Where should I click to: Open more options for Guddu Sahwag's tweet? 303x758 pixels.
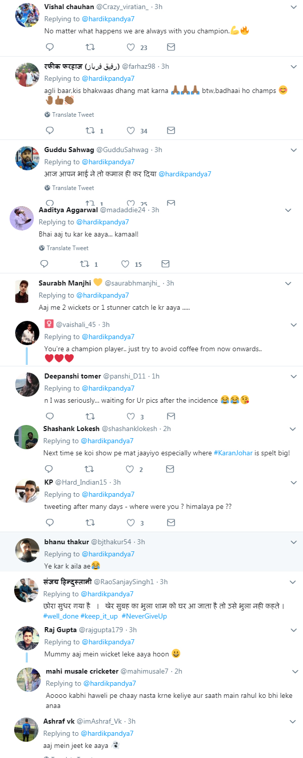click(294, 150)
